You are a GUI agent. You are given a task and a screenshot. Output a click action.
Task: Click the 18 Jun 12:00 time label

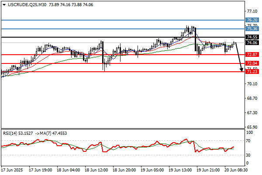click(x=96, y=170)
